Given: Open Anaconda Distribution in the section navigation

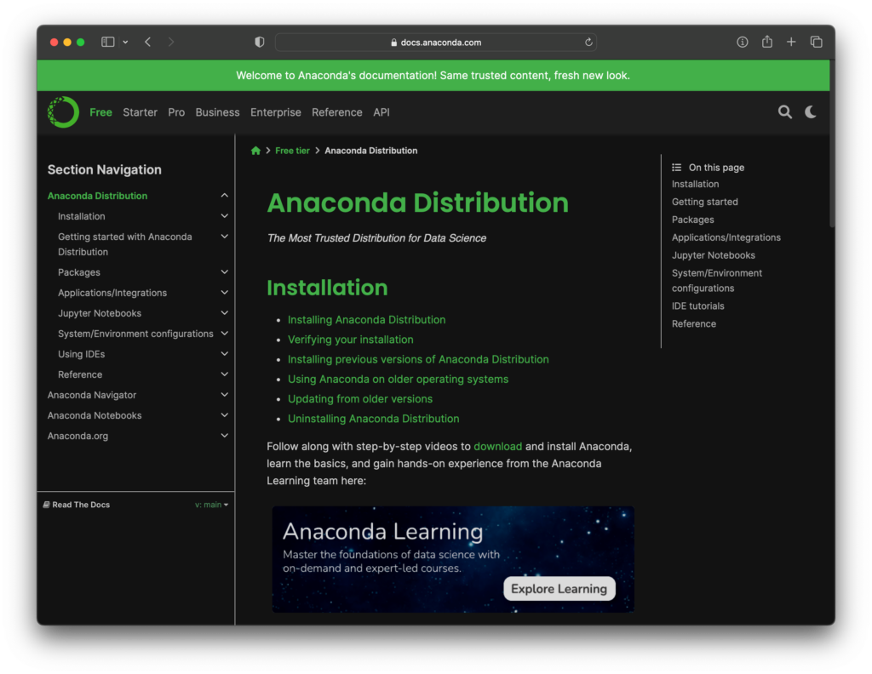Looking at the screenshot, I should pos(97,196).
